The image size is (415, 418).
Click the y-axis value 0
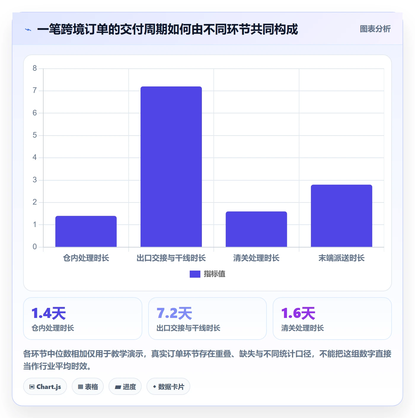pyautogui.click(x=35, y=247)
